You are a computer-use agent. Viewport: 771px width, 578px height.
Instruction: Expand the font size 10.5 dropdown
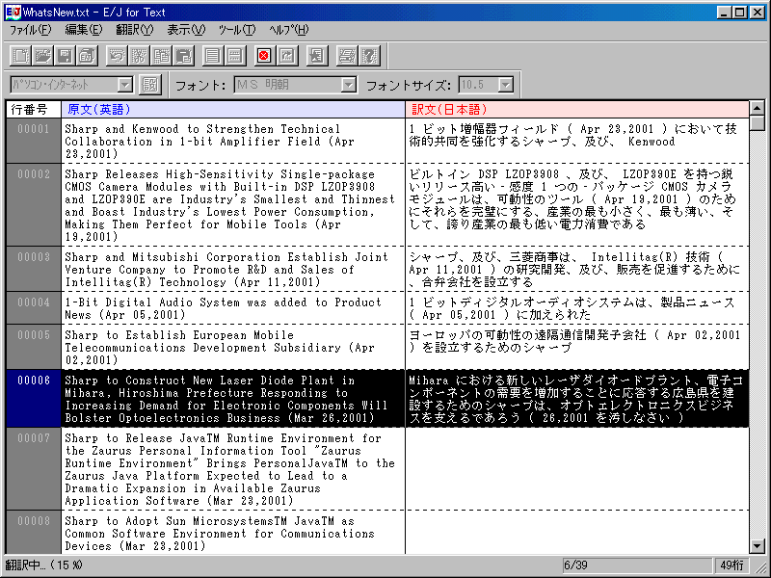click(x=505, y=85)
